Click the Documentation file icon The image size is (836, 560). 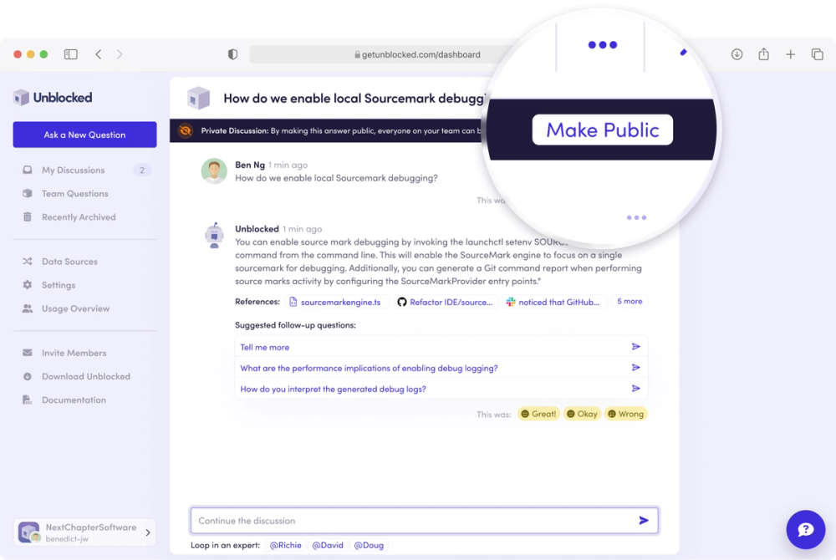(28, 400)
